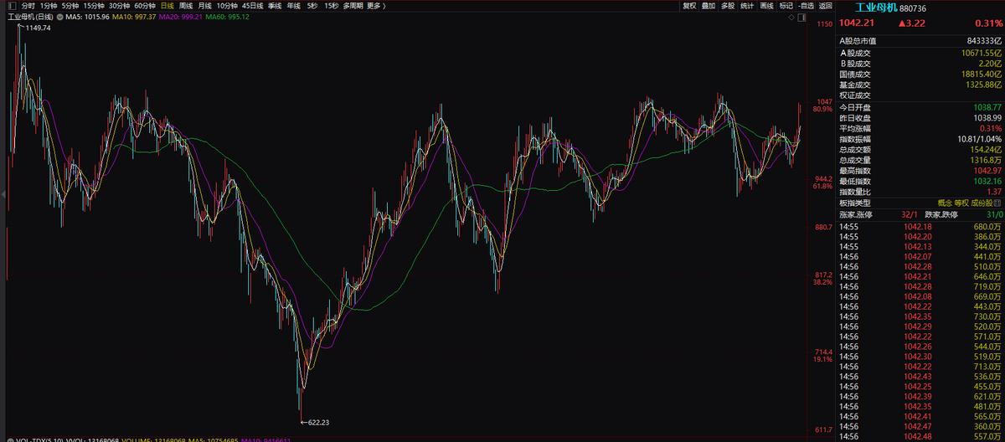This screenshot has height=442, width=1005.
Task: Select the 1分钟 period
Action: [49, 5]
